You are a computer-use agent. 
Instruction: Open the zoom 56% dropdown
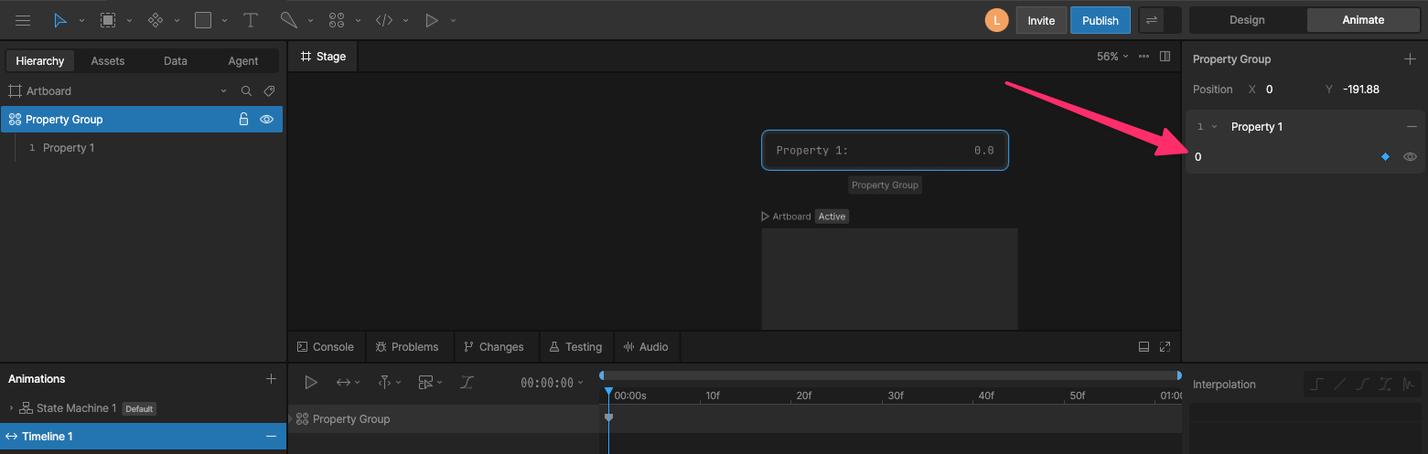coord(1112,57)
